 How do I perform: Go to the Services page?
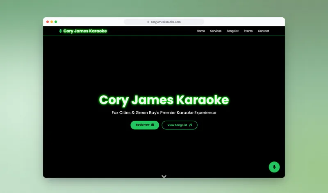click(216, 31)
